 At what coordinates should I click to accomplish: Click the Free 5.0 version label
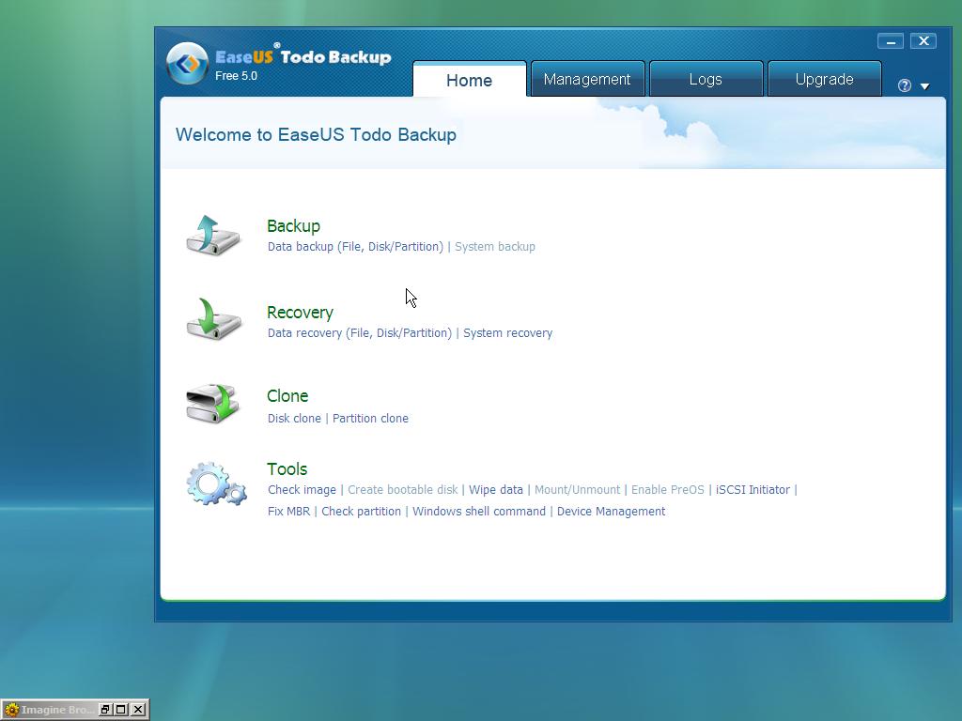point(236,76)
